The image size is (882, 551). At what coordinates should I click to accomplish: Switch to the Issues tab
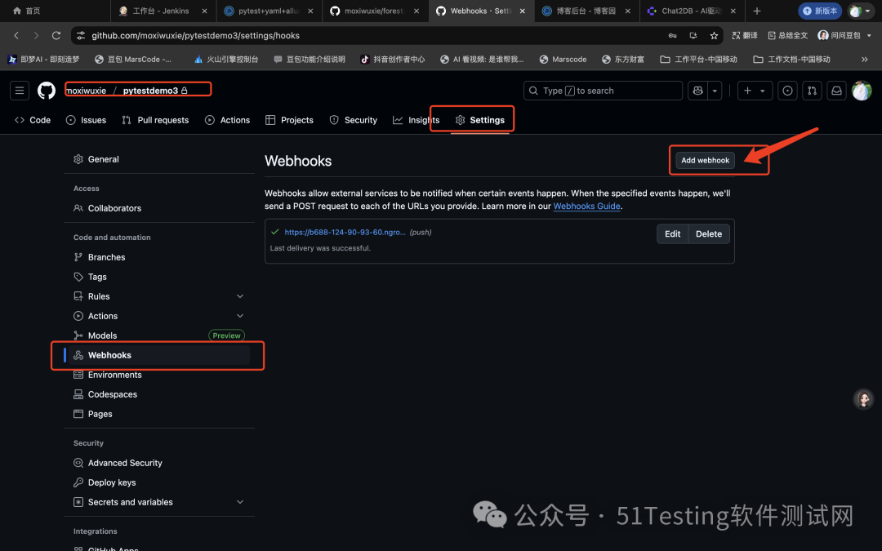pyautogui.click(x=86, y=120)
